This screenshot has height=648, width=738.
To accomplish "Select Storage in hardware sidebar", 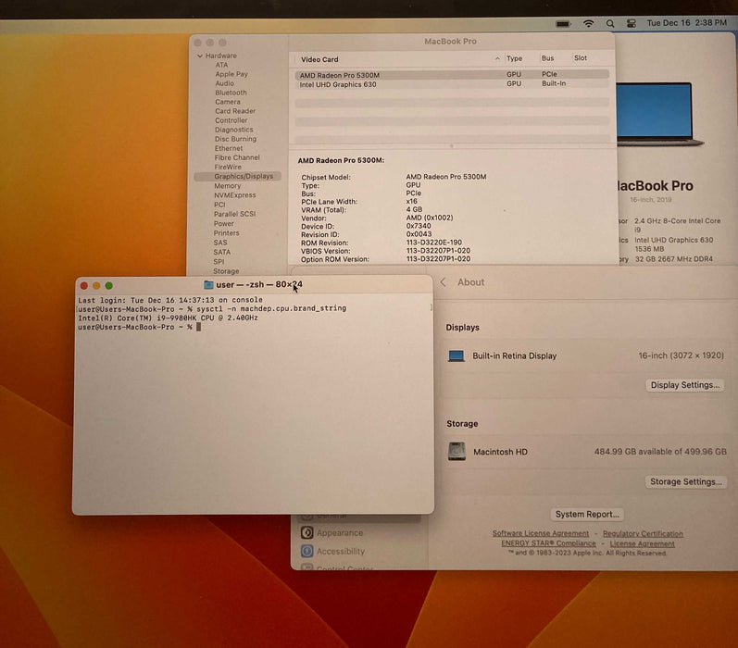I will [226, 271].
